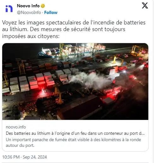
Task: Open the X logo icon
Action: click(x=145, y=5)
